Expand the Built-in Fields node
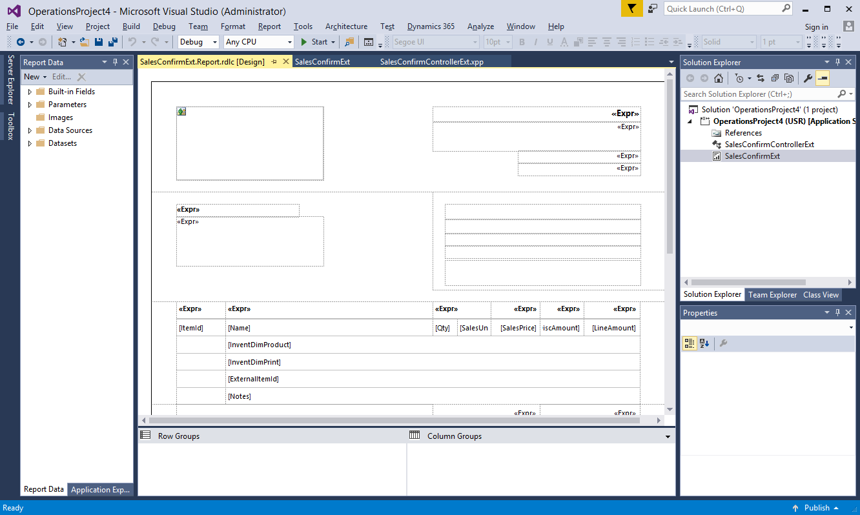The width and height of the screenshot is (860, 515). (x=30, y=92)
